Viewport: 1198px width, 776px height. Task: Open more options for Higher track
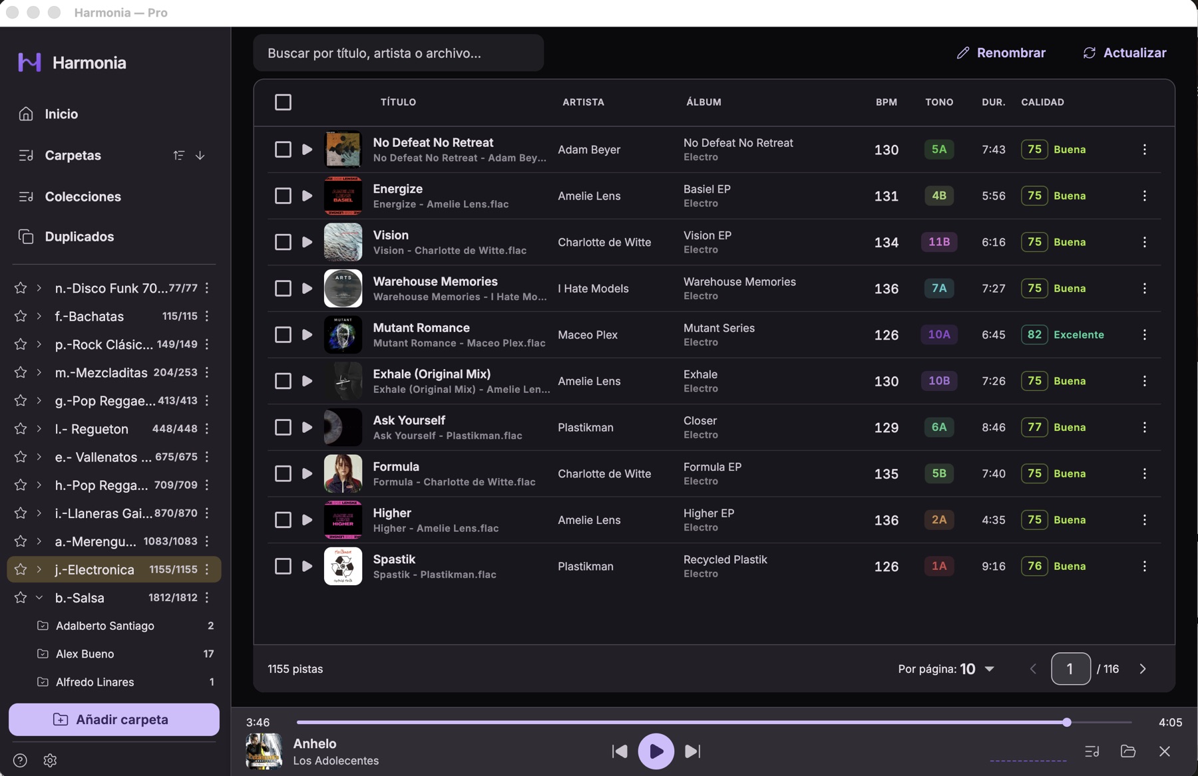pos(1144,520)
